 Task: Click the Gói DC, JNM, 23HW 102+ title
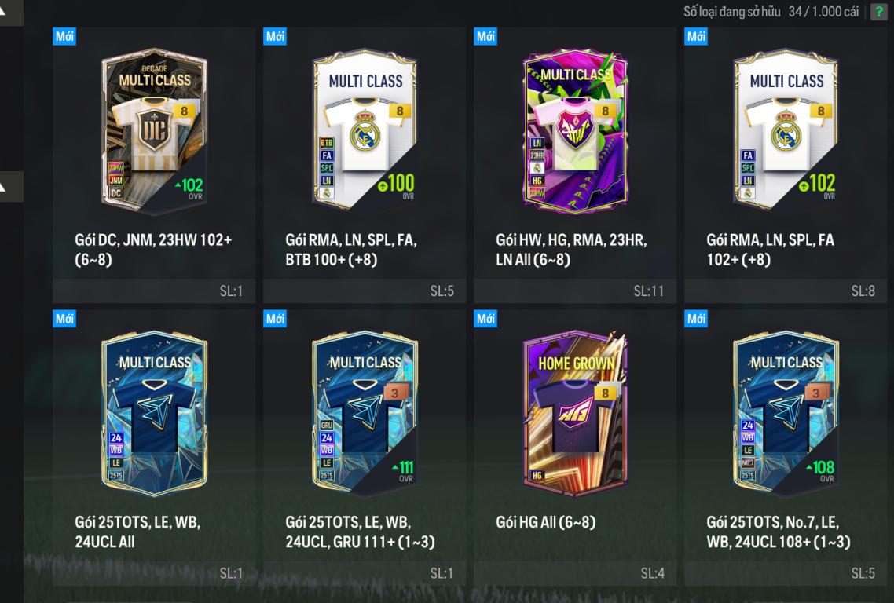click(x=153, y=250)
